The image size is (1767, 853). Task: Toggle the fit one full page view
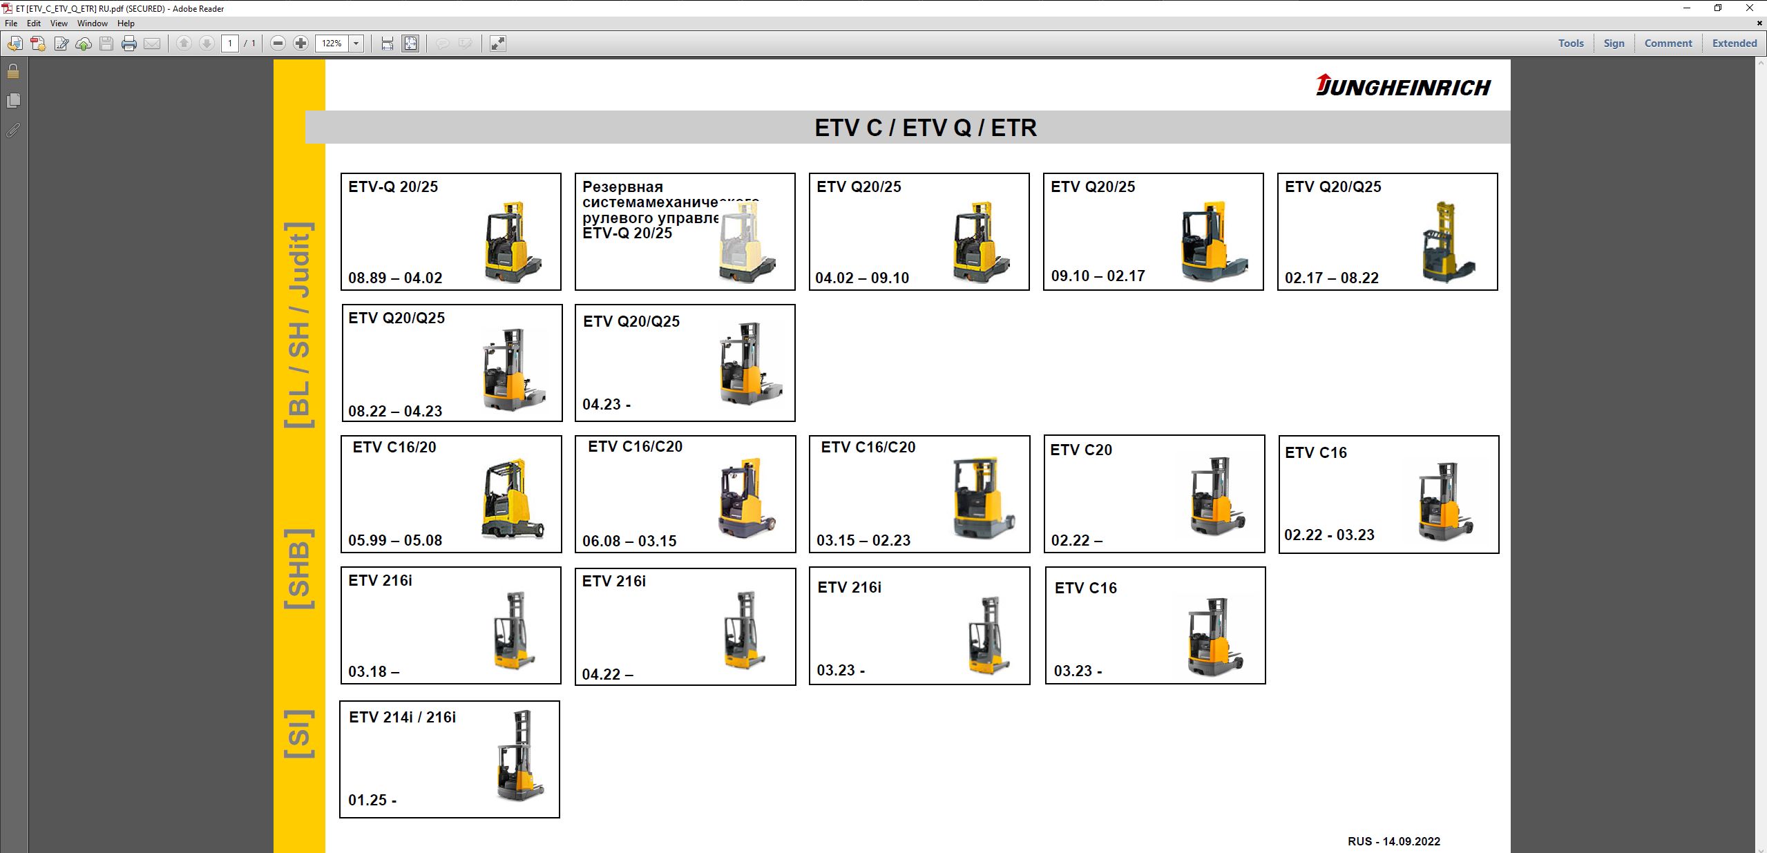tap(410, 44)
